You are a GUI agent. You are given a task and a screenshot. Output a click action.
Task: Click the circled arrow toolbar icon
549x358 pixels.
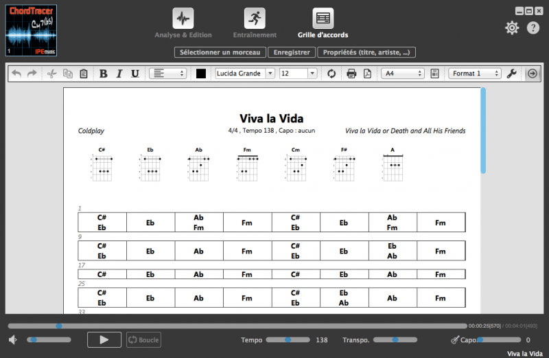pyautogui.click(x=533, y=74)
